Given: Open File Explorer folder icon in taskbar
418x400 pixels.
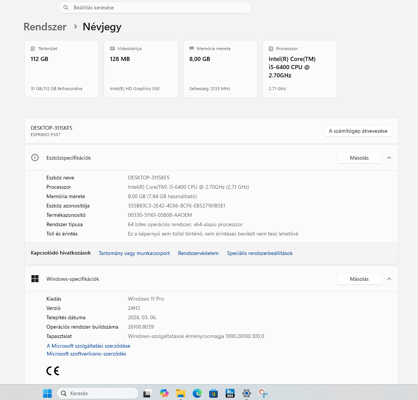Looking at the screenshot, I should click(x=181, y=393).
